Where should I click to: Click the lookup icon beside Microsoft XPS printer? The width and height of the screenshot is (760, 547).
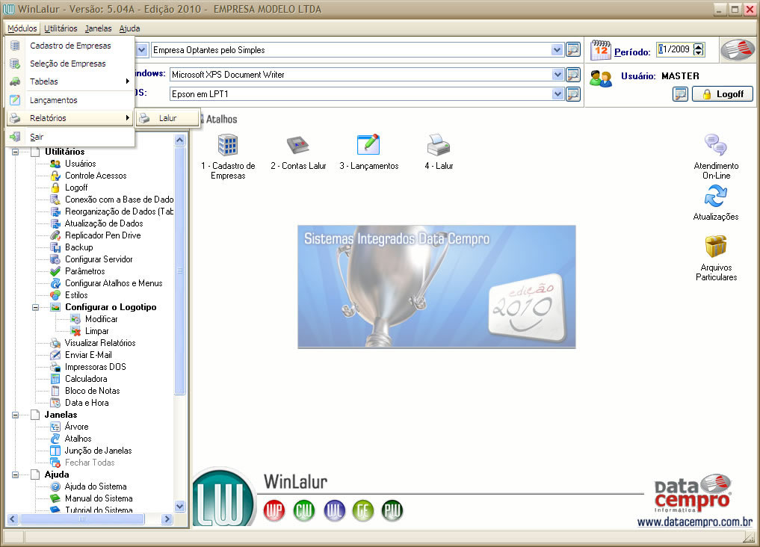coord(573,74)
